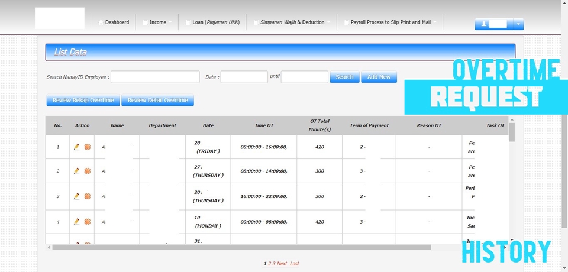This screenshot has width=568, height=272.
Task: Click the pencil edit icon in row 4
Action: point(76,221)
